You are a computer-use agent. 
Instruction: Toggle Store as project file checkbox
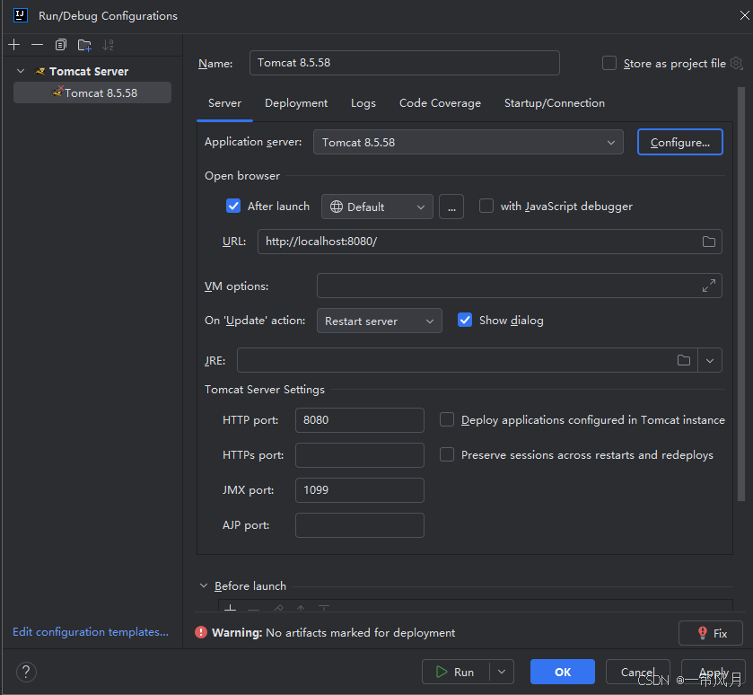609,63
